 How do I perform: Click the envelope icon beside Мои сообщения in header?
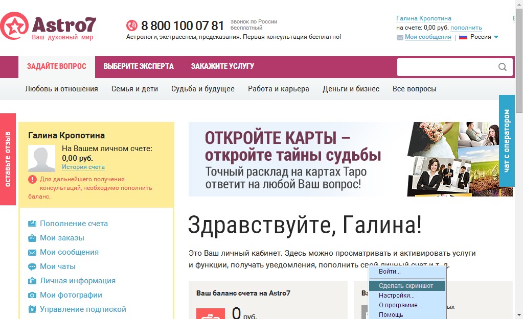click(400, 38)
